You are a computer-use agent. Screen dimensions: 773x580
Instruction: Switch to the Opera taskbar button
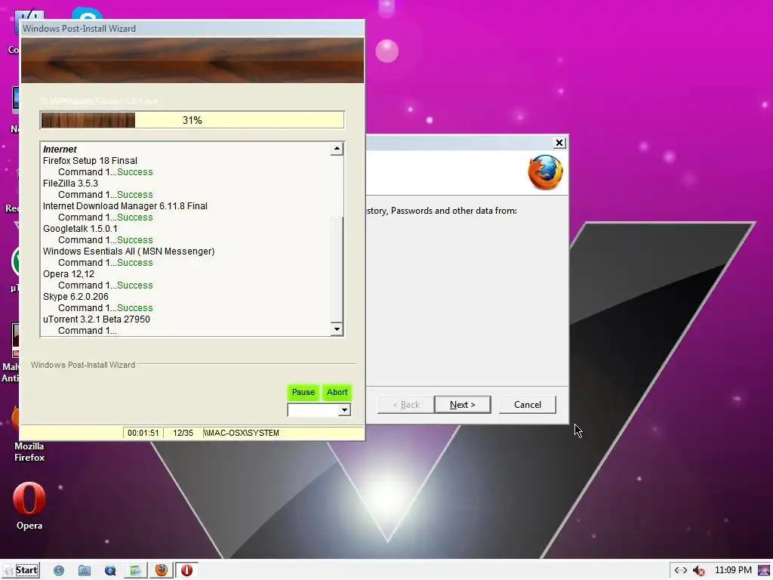click(x=187, y=570)
